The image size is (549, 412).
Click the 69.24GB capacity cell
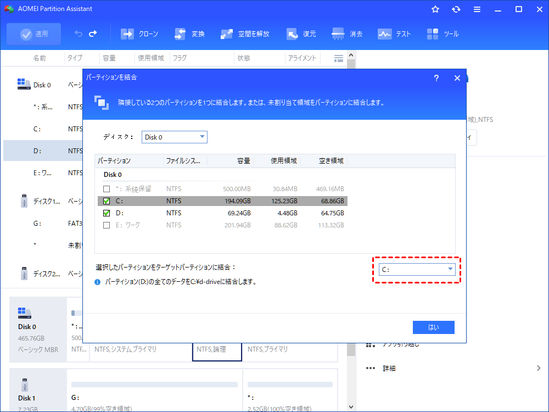point(239,213)
